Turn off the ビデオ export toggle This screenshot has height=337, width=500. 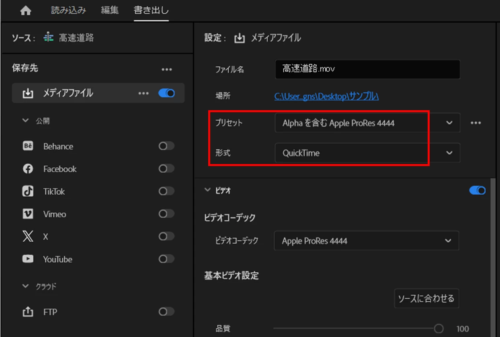pyautogui.click(x=477, y=190)
